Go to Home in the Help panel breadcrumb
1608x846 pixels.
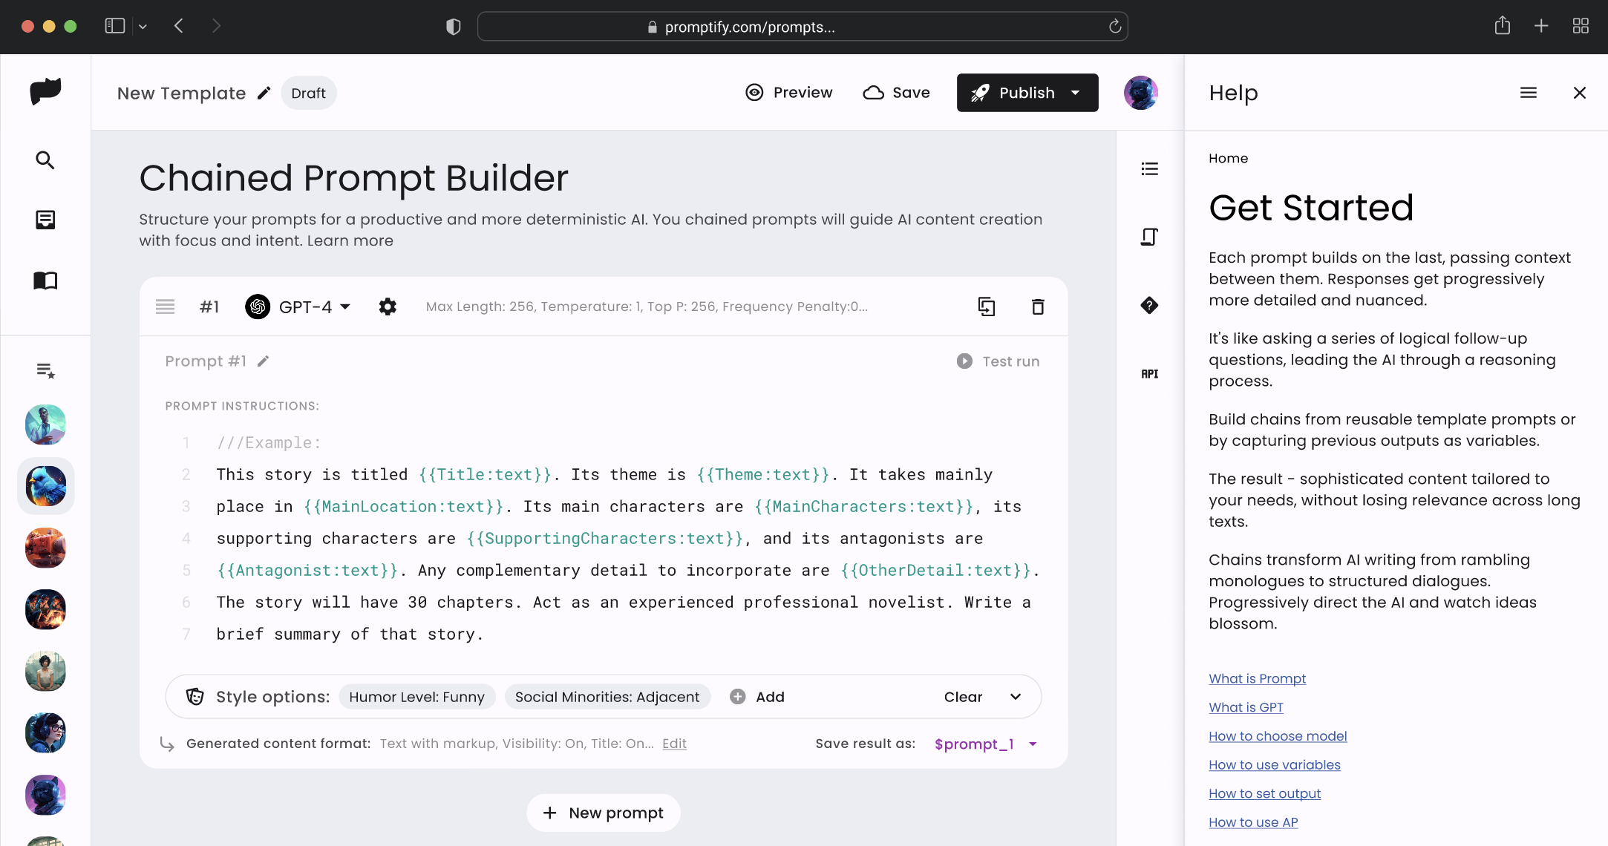coord(1228,158)
